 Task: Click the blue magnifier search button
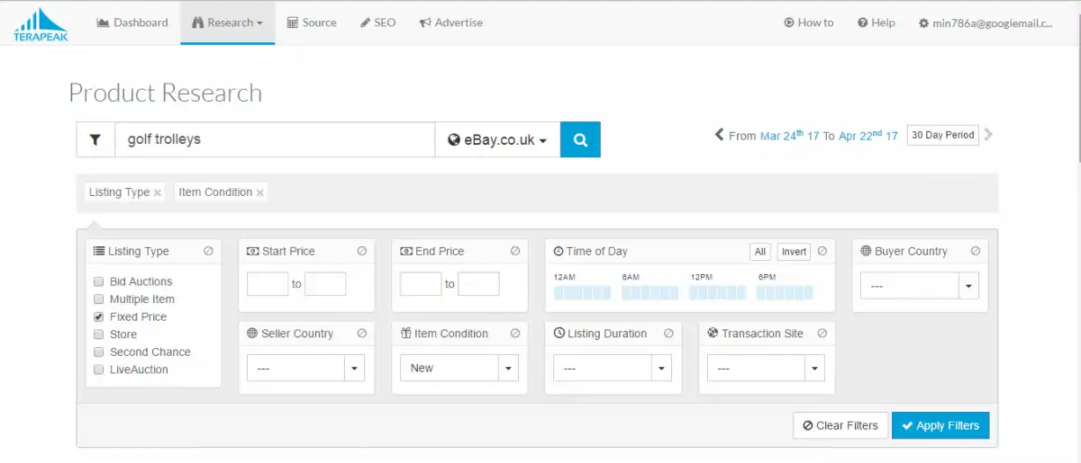coord(580,140)
